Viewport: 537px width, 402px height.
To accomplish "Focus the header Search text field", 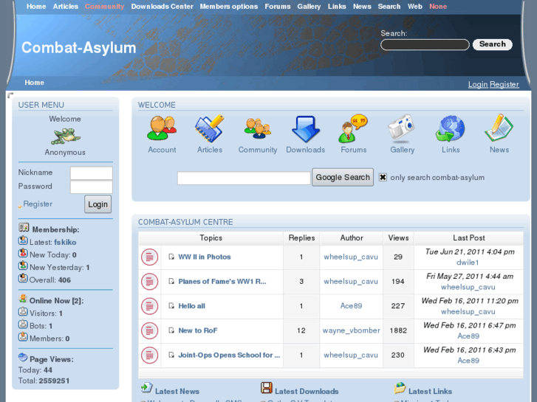I will [425, 45].
